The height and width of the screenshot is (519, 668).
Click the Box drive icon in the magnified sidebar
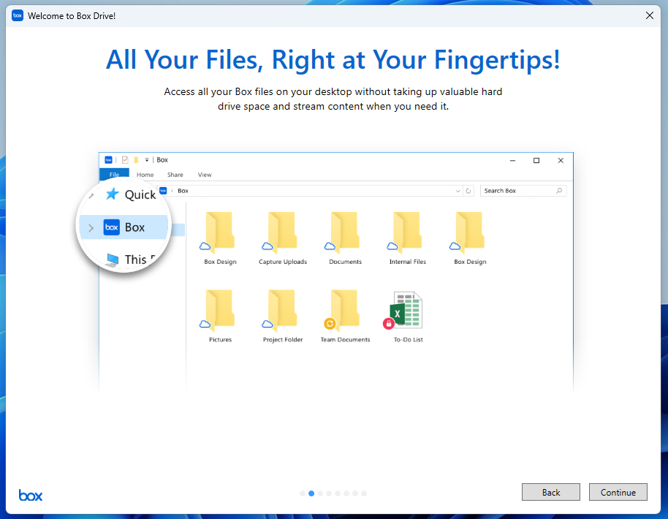(112, 227)
